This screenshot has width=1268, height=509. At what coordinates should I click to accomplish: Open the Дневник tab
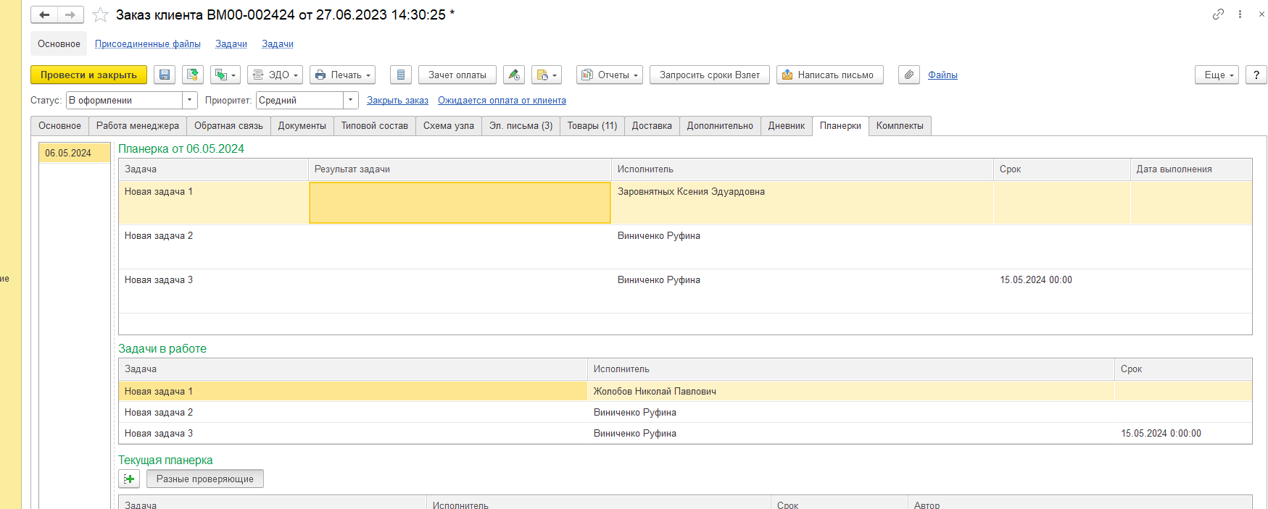[x=787, y=126]
